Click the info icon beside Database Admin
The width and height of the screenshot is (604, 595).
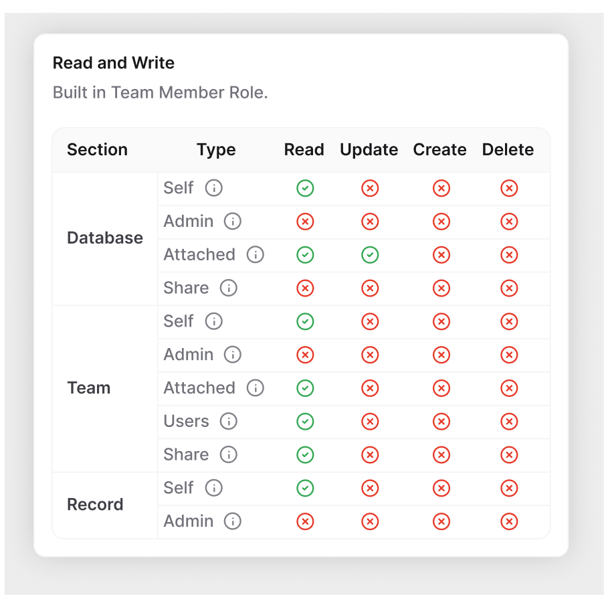233,221
